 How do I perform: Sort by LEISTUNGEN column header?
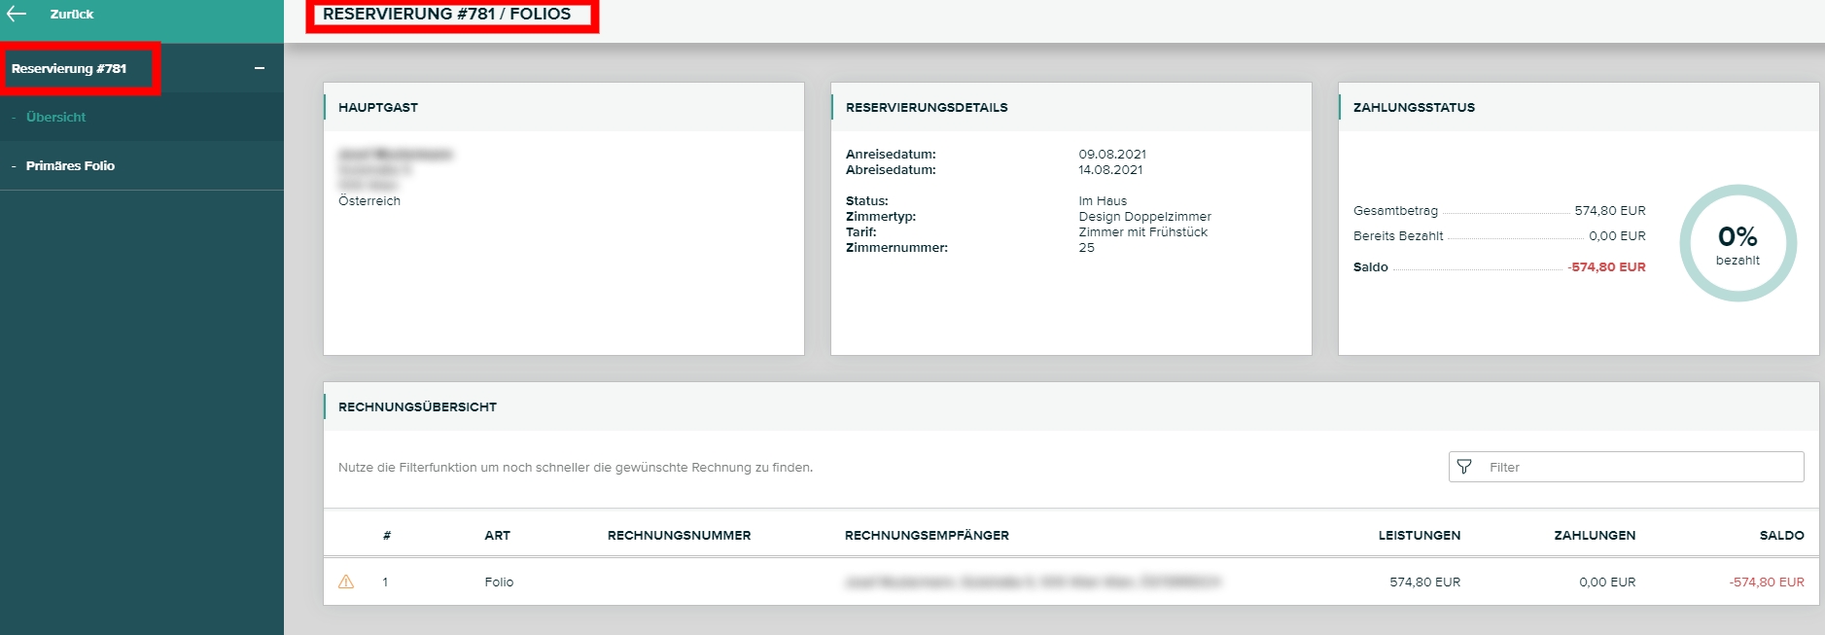point(1419,535)
